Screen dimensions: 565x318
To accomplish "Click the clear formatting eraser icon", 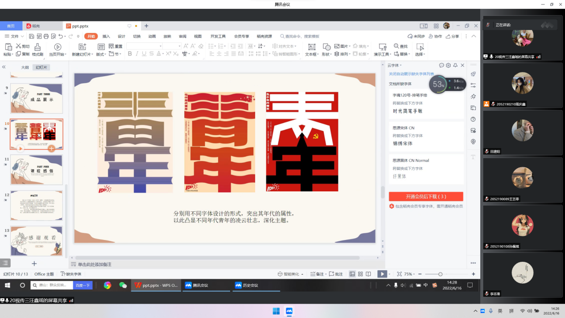I will click(201, 46).
